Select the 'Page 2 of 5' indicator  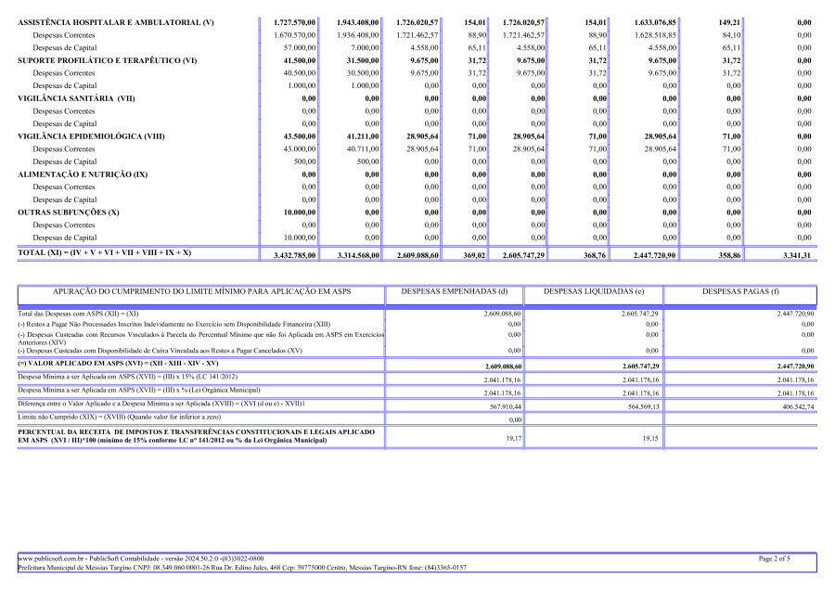click(775, 559)
